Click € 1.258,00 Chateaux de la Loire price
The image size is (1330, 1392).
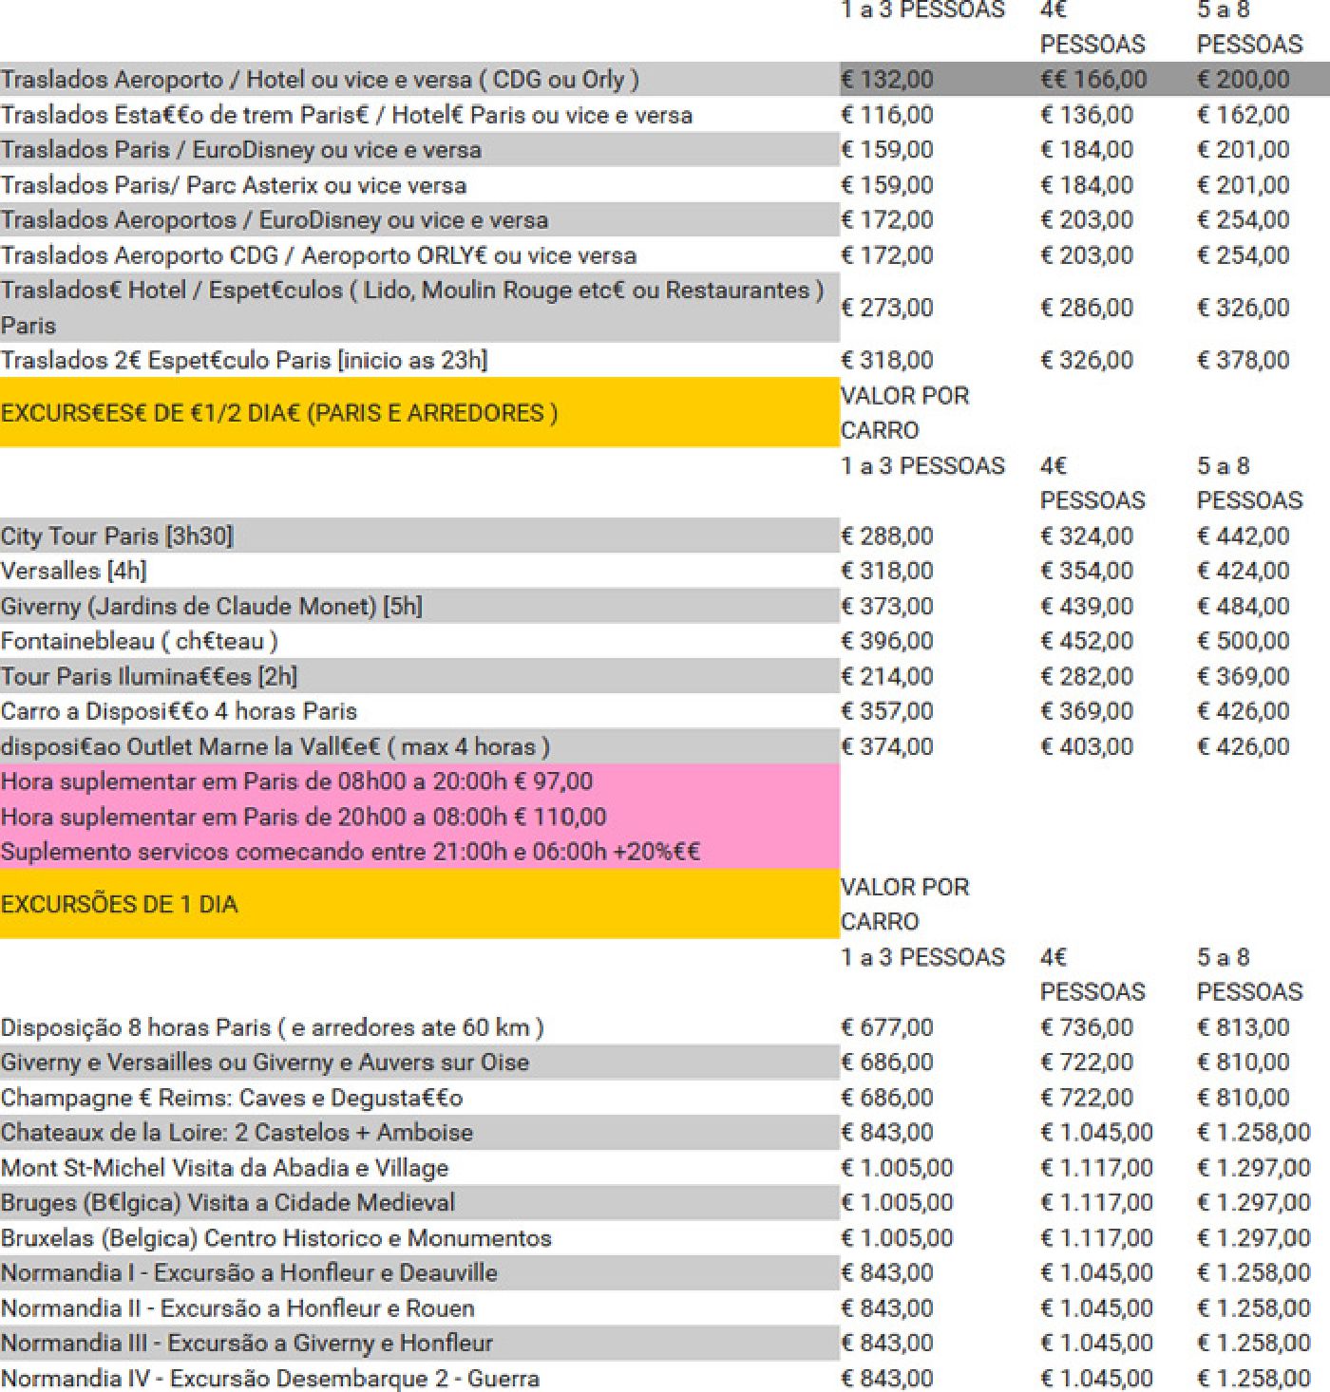[x=1254, y=1134]
